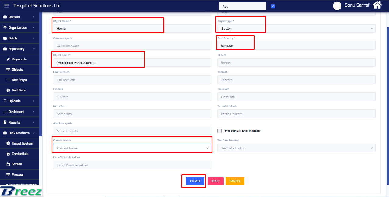Open Process in sidebar
The height and width of the screenshot is (197, 389).
tap(18, 174)
